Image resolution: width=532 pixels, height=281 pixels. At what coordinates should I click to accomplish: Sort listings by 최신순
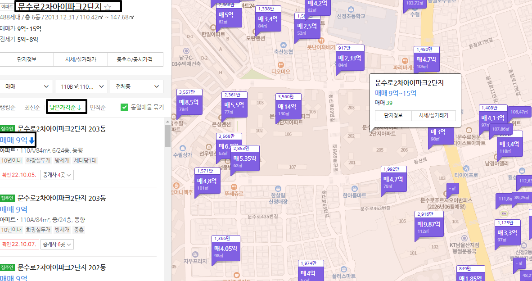tap(32, 108)
